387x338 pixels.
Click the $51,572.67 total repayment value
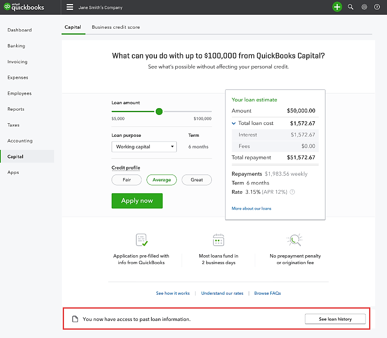click(301, 157)
